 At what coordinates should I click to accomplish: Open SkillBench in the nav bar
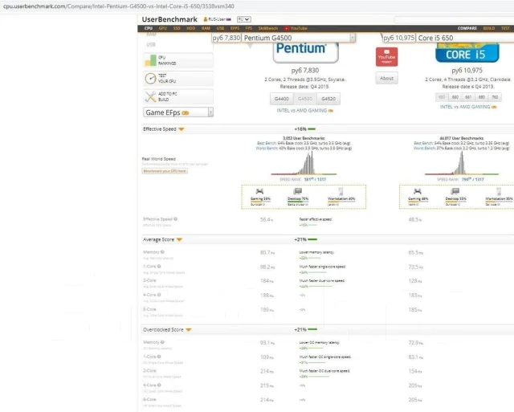267,29
